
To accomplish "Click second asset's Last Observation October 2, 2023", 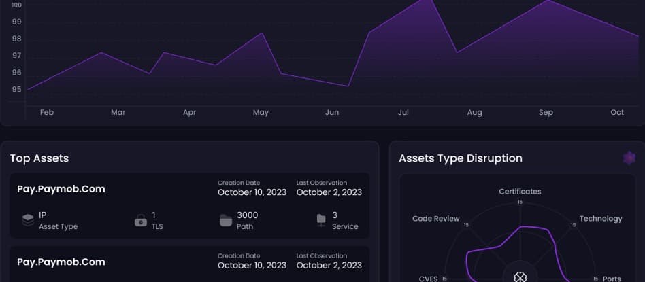I will pos(329,265).
